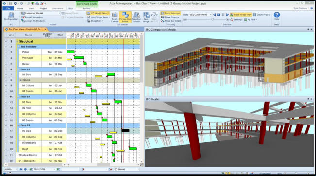Collapse the Structual summary group row
The image size is (316, 176).
point(17,42)
